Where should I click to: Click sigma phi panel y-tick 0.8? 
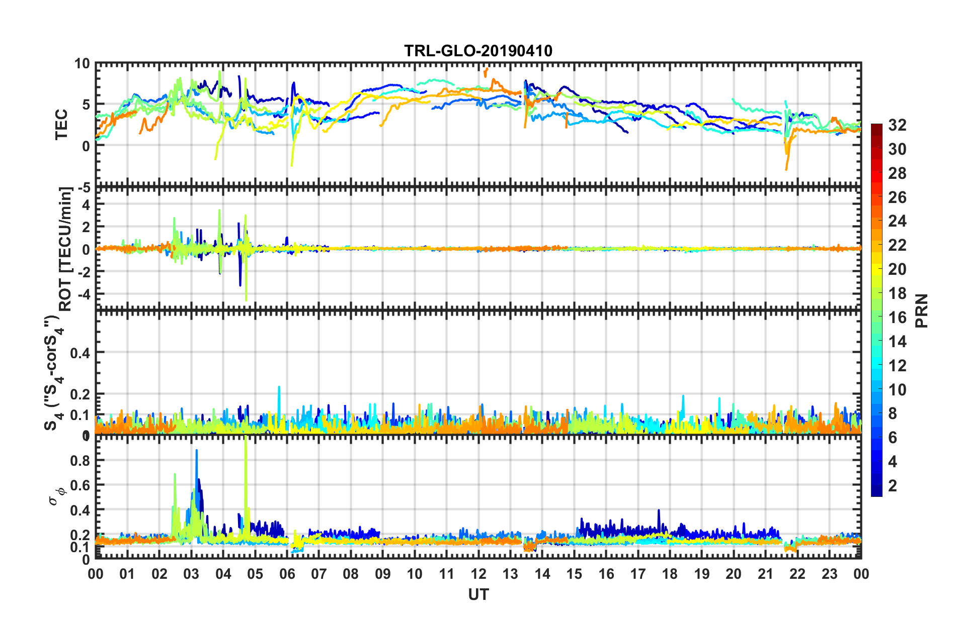80,461
